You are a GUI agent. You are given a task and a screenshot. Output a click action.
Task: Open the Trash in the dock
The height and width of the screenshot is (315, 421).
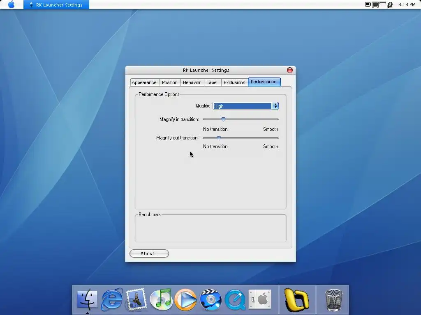click(333, 300)
